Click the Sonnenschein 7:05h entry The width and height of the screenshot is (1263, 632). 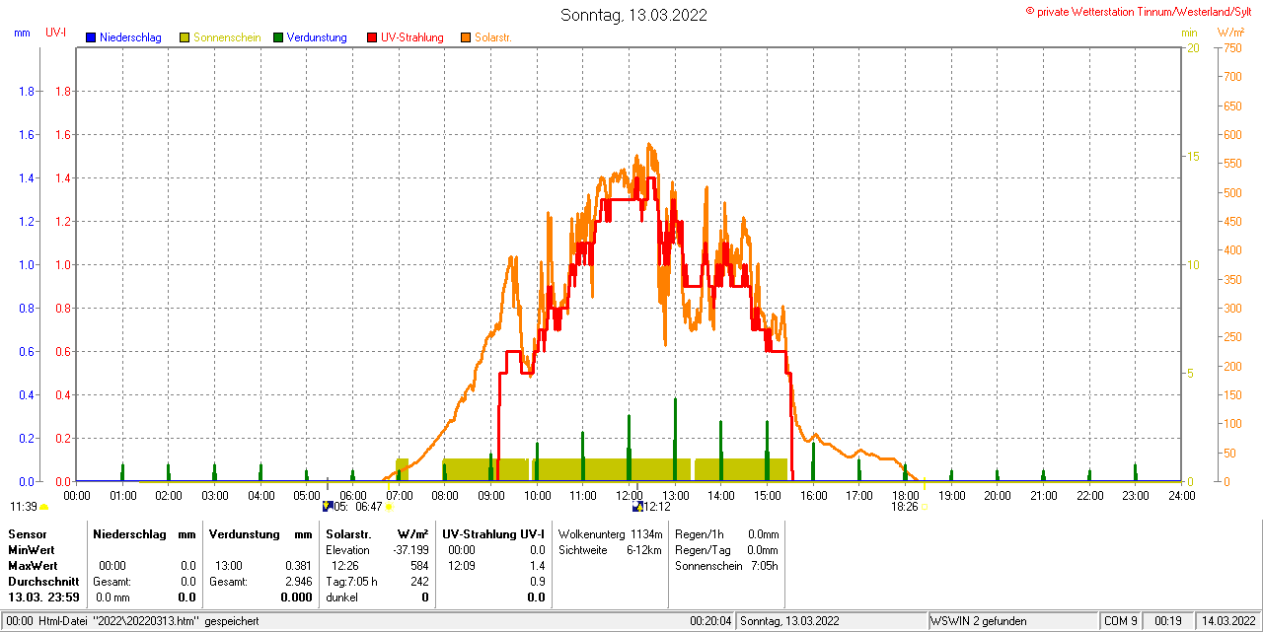click(726, 566)
